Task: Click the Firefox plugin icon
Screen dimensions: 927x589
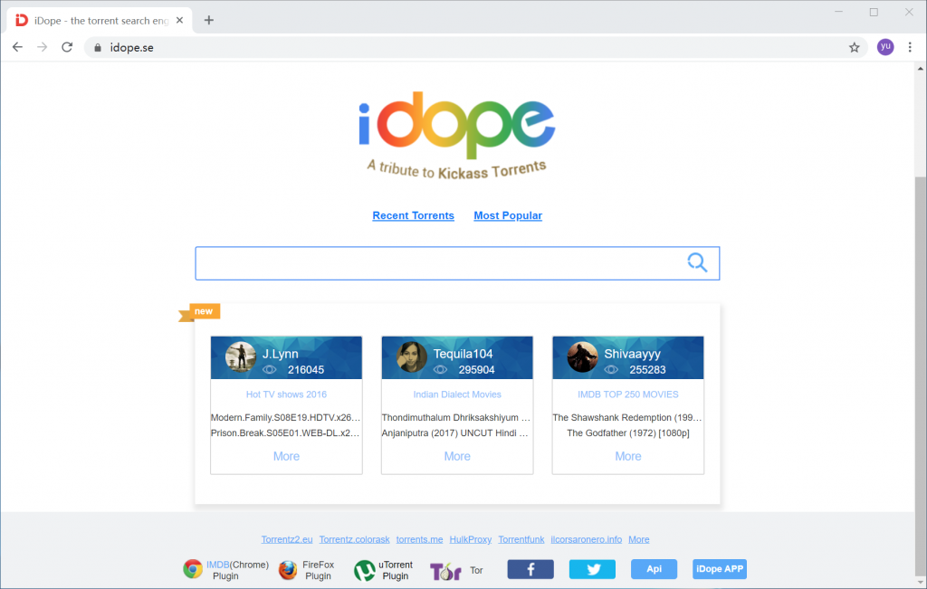Action: (288, 570)
